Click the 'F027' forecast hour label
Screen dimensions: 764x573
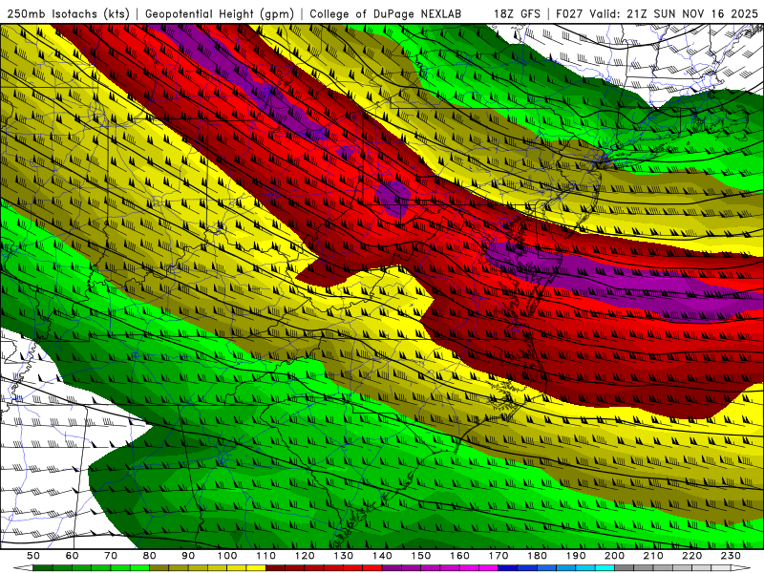coord(569,14)
